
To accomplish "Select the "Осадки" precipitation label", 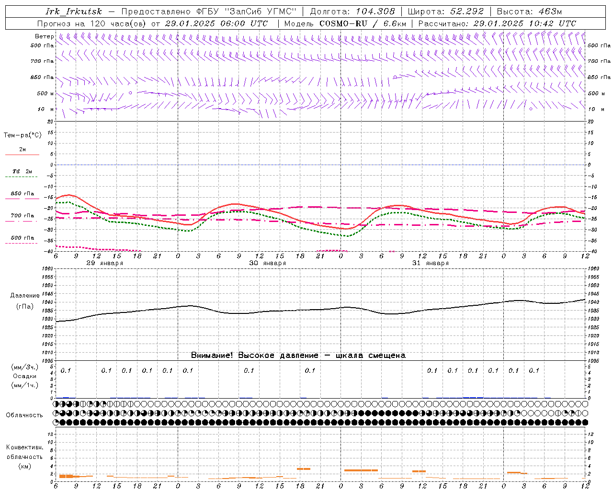I will pyautogui.click(x=25, y=376).
